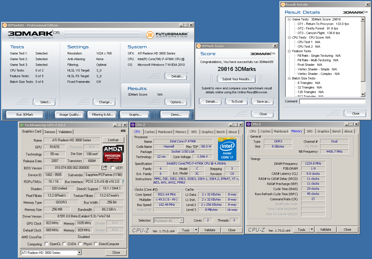Click the Graphs button
The image size is (372, 259).
pyautogui.click(x=135, y=115)
